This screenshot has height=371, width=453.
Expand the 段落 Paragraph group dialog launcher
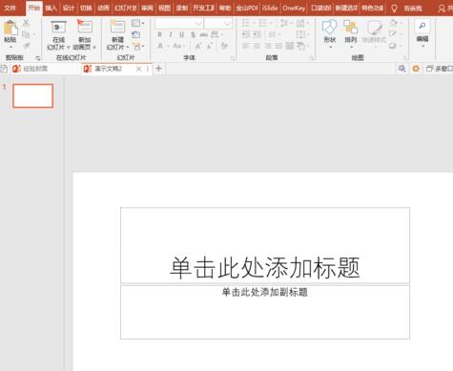coord(312,58)
